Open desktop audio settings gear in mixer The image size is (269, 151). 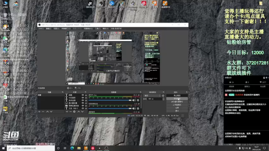tap(138, 100)
